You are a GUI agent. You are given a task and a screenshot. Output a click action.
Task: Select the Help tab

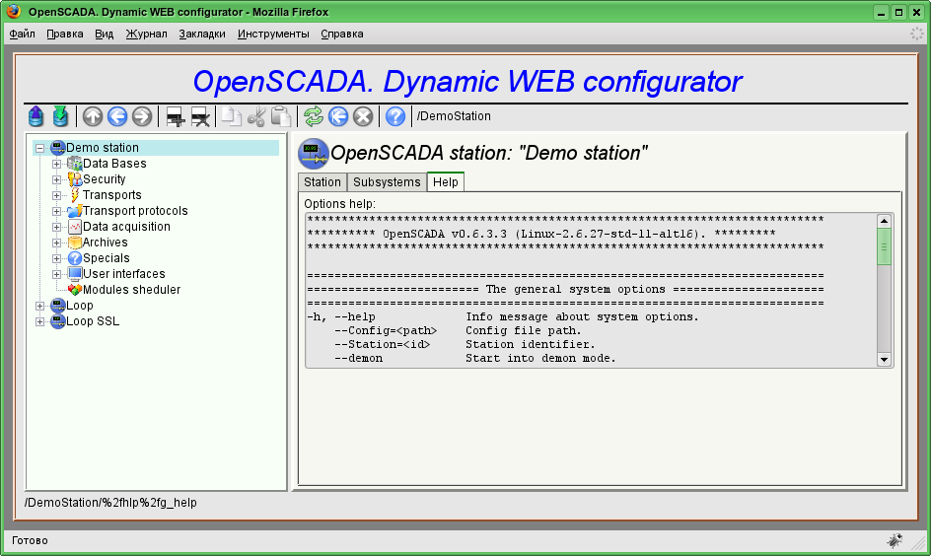pyautogui.click(x=446, y=181)
